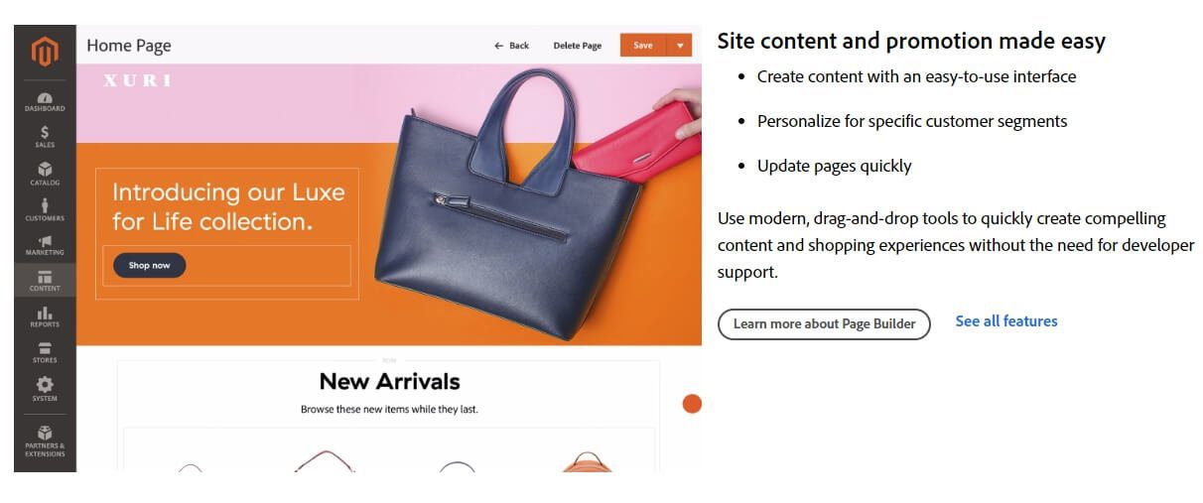Expand the Save dropdown arrow
This screenshot has width=1203, height=503.
click(680, 46)
